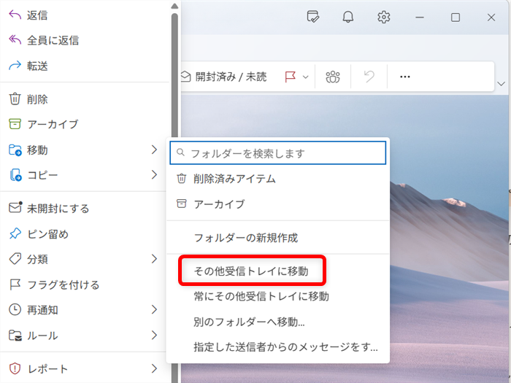Screen dimensions: 511x383
Task: Open the notification bell icon
Action: click(x=348, y=17)
